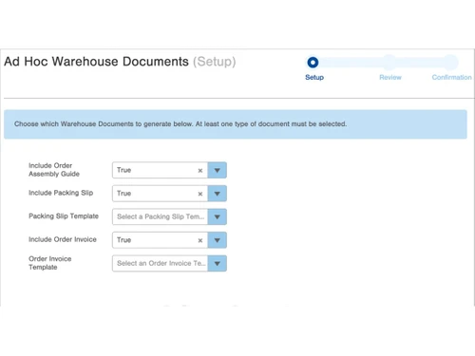
Task: Click the Review step label
Action: (x=390, y=78)
